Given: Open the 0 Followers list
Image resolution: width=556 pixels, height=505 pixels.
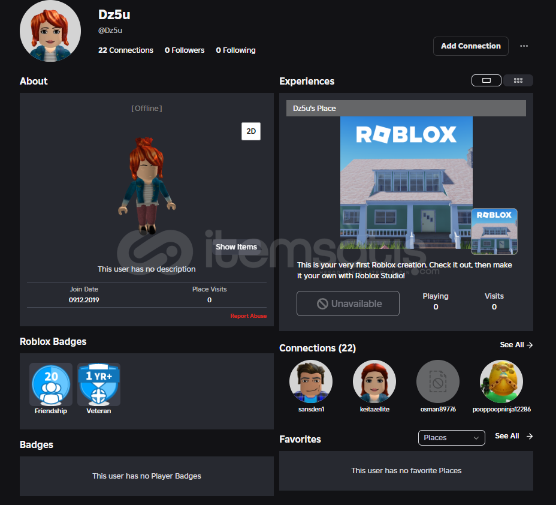Looking at the screenshot, I should [x=185, y=50].
